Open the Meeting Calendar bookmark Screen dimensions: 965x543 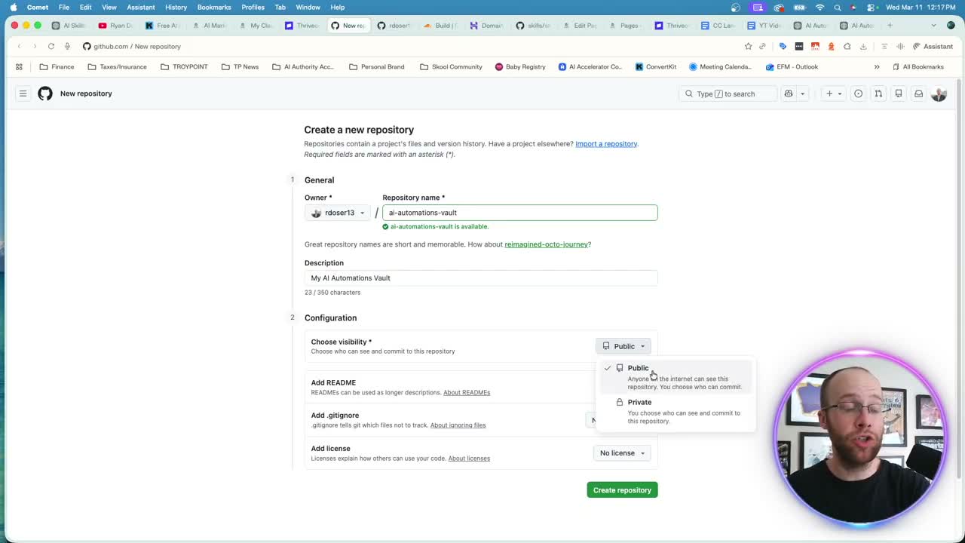point(720,66)
